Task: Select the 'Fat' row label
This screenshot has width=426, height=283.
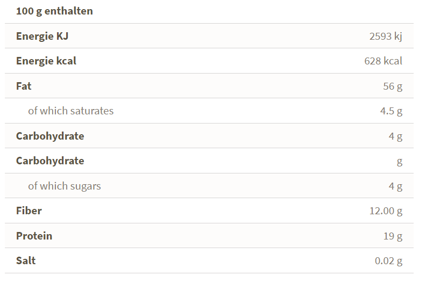Action: (24, 86)
